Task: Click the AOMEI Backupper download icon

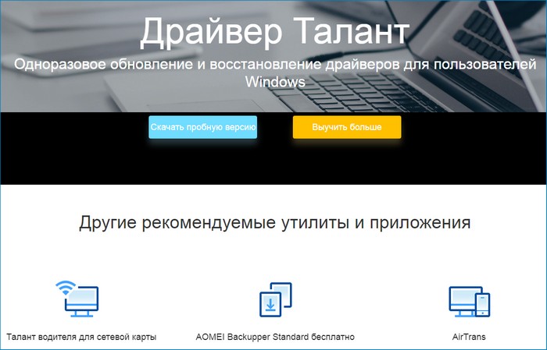Action: [275, 299]
